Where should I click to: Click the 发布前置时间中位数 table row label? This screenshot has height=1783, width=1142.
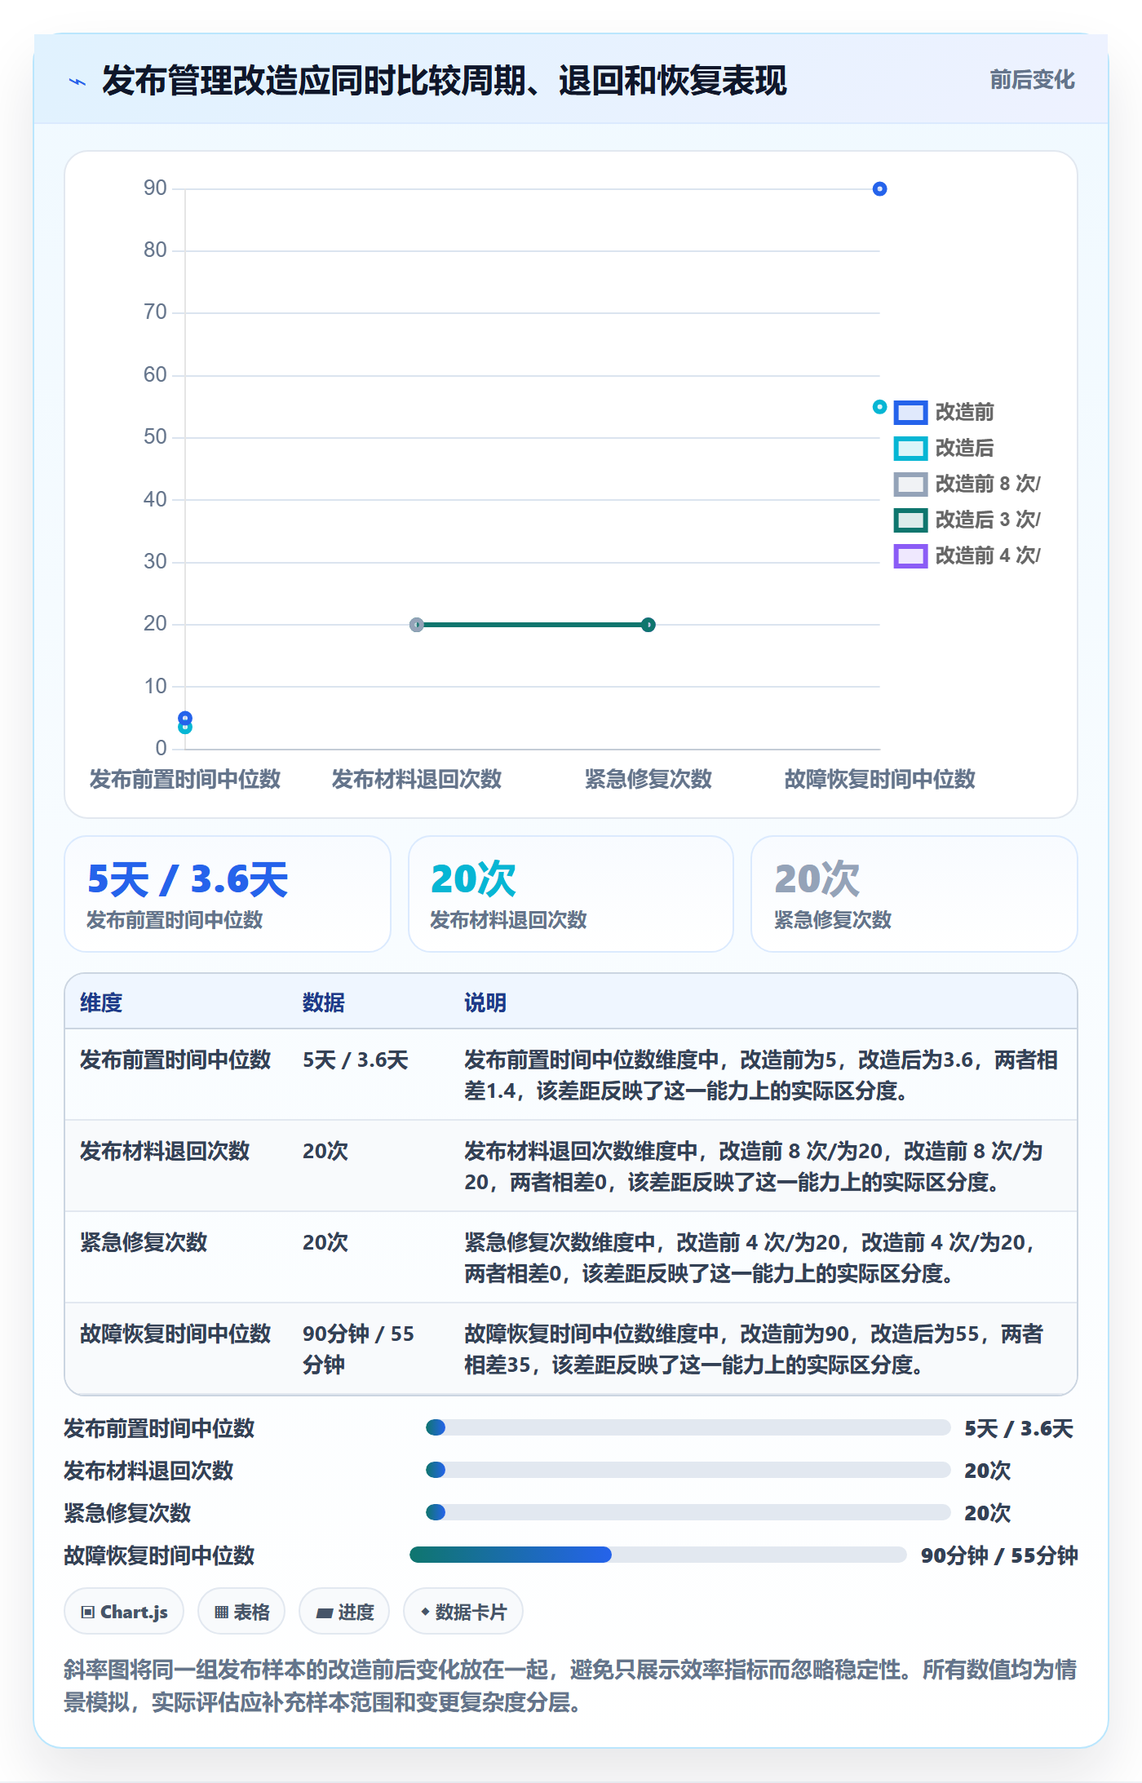tap(175, 1060)
